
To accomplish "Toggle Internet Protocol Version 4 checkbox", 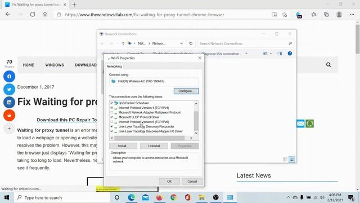I will [111, 108].
